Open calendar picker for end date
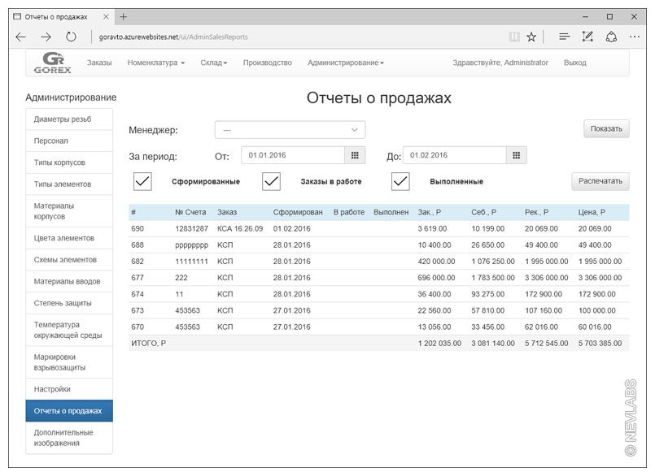The height and width of the screenshot is (476, 655). pos(517,155)
